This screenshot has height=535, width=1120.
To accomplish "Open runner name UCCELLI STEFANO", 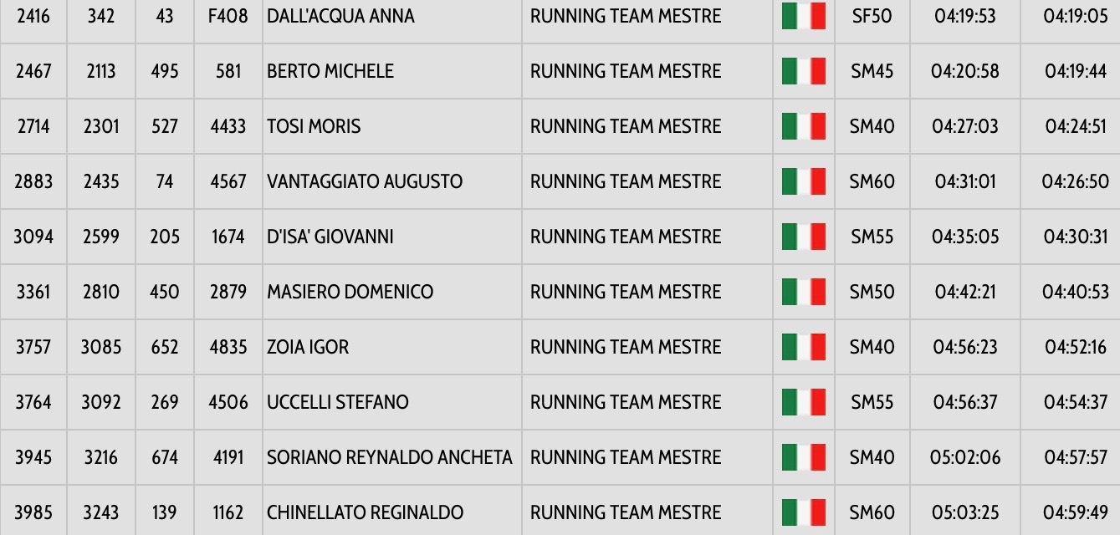I will tap(338, 402).
